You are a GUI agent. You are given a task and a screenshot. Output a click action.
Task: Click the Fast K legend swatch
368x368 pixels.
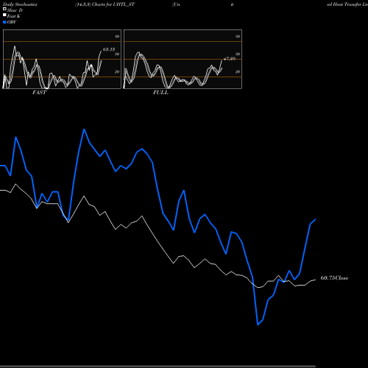click(x=4, y=15)
